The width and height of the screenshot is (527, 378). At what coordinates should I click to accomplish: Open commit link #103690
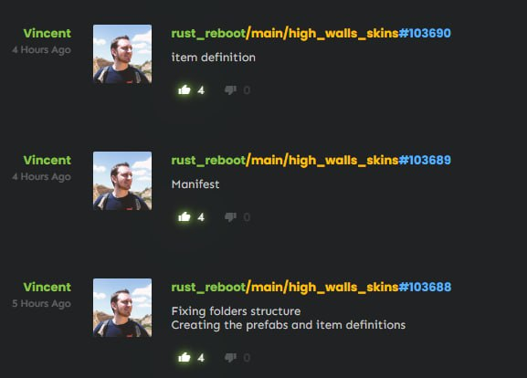click(425, 33)
